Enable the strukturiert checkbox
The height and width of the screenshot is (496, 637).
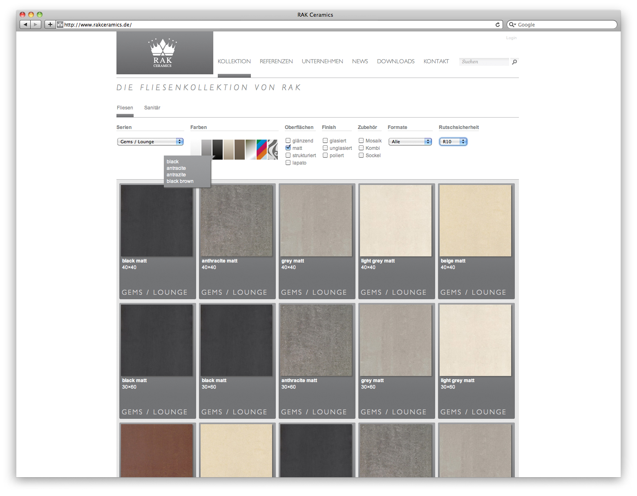[288, 155]
